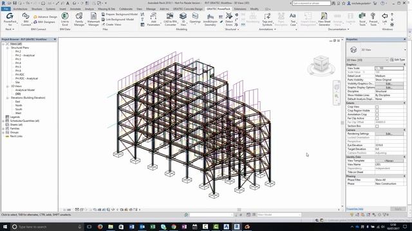Image resolution: width=412 pixels, height=231 pixels.
Task: Click the Edit Type button
Action: click(x=398, y=60)
